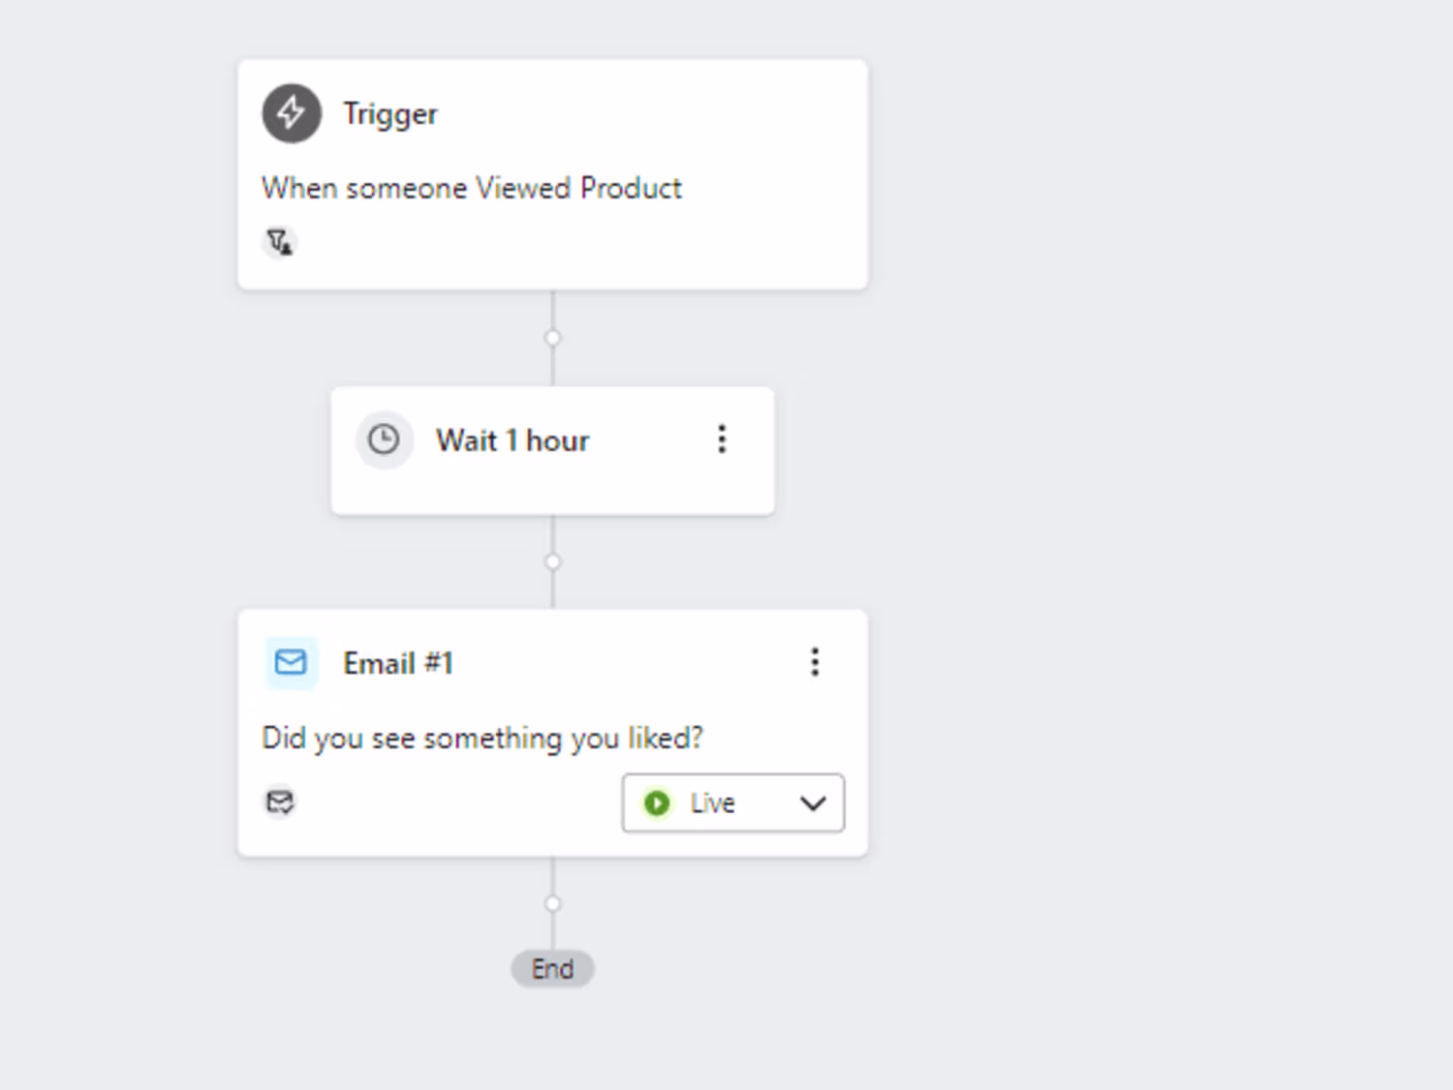Click connector node between Trigger and Wait
1453x1090 pixels.
[x=552, y=338]
